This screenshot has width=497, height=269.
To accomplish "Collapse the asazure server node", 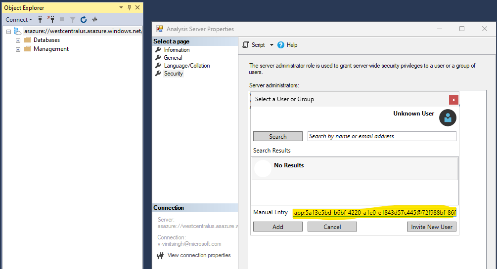I will coord(8,32).
